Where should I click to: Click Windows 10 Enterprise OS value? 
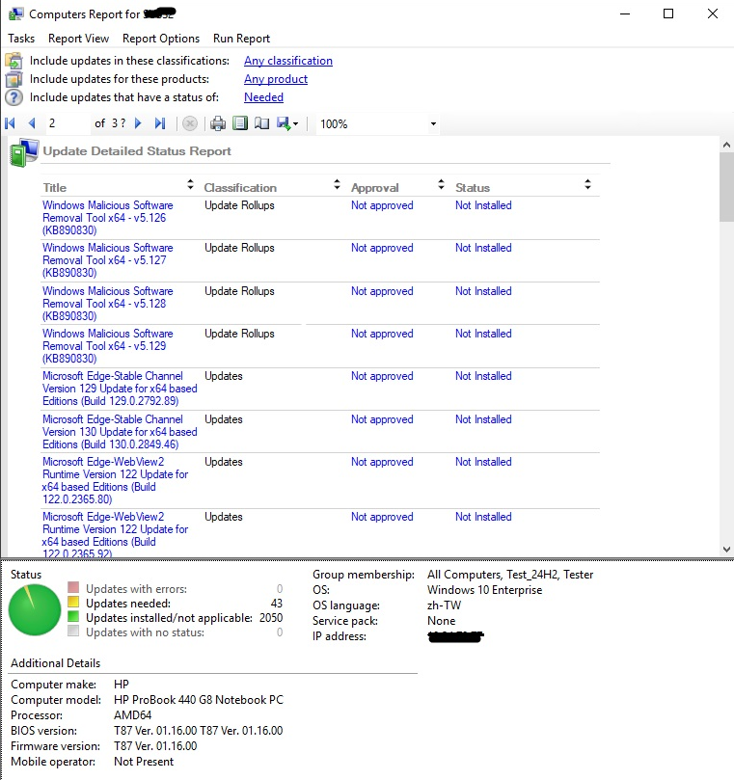484,590
